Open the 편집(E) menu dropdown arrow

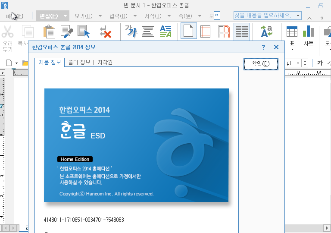[x=65, y=16]
